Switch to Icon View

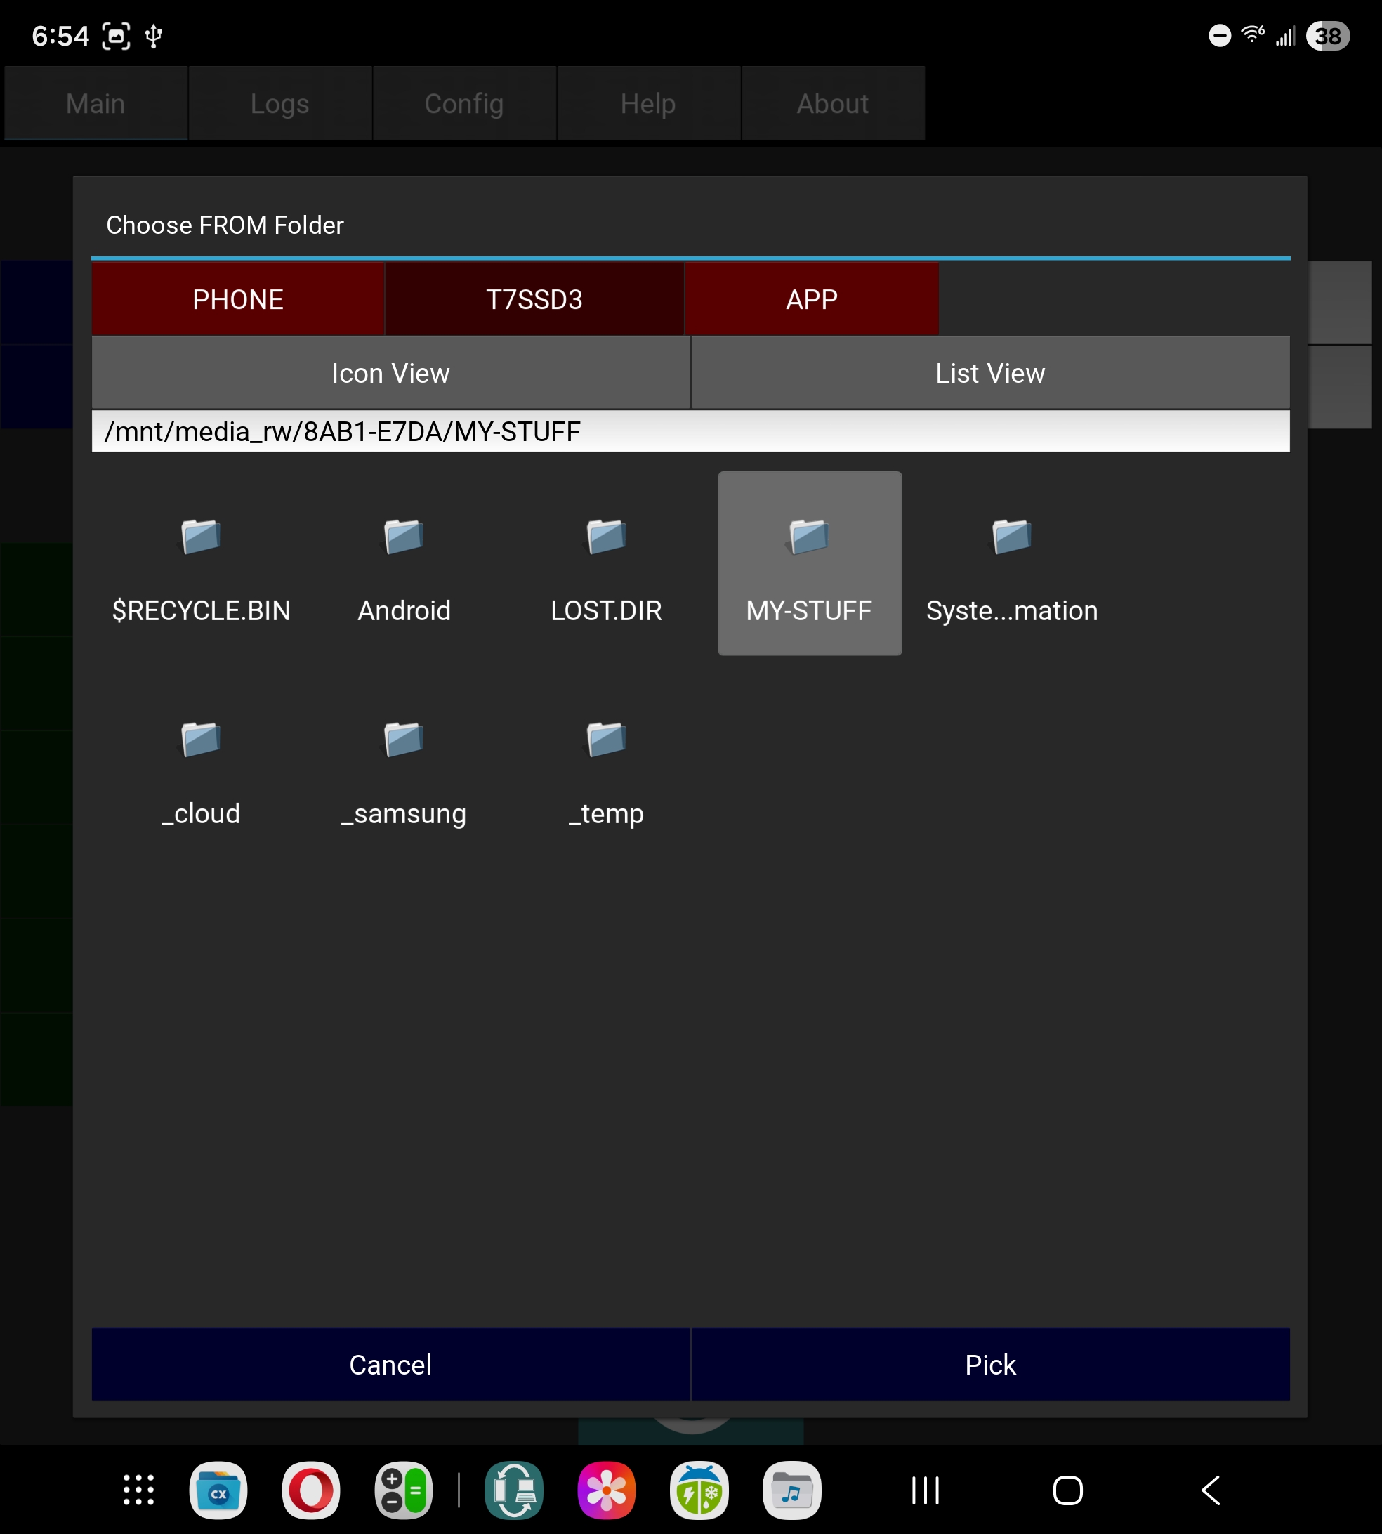tap(390, 373)
